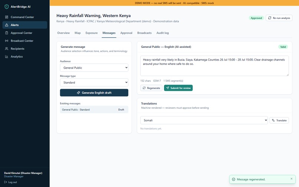Go to the Approval tab
299x187 pixels.
tap(126, 33)
